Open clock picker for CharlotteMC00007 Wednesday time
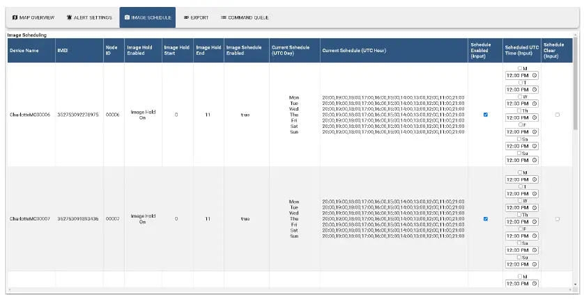584x299 pixels. [534, 208]
